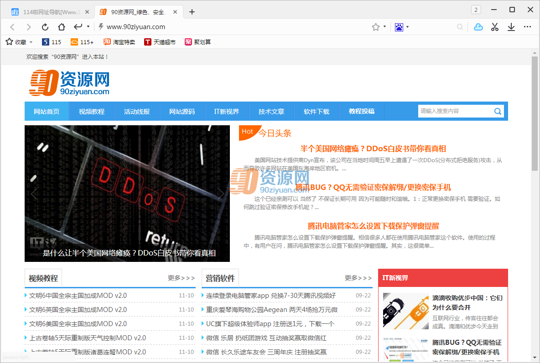This screenshot has height=363, width=540.
Task: Open the cloud sync icon
Action: [478, 27]
